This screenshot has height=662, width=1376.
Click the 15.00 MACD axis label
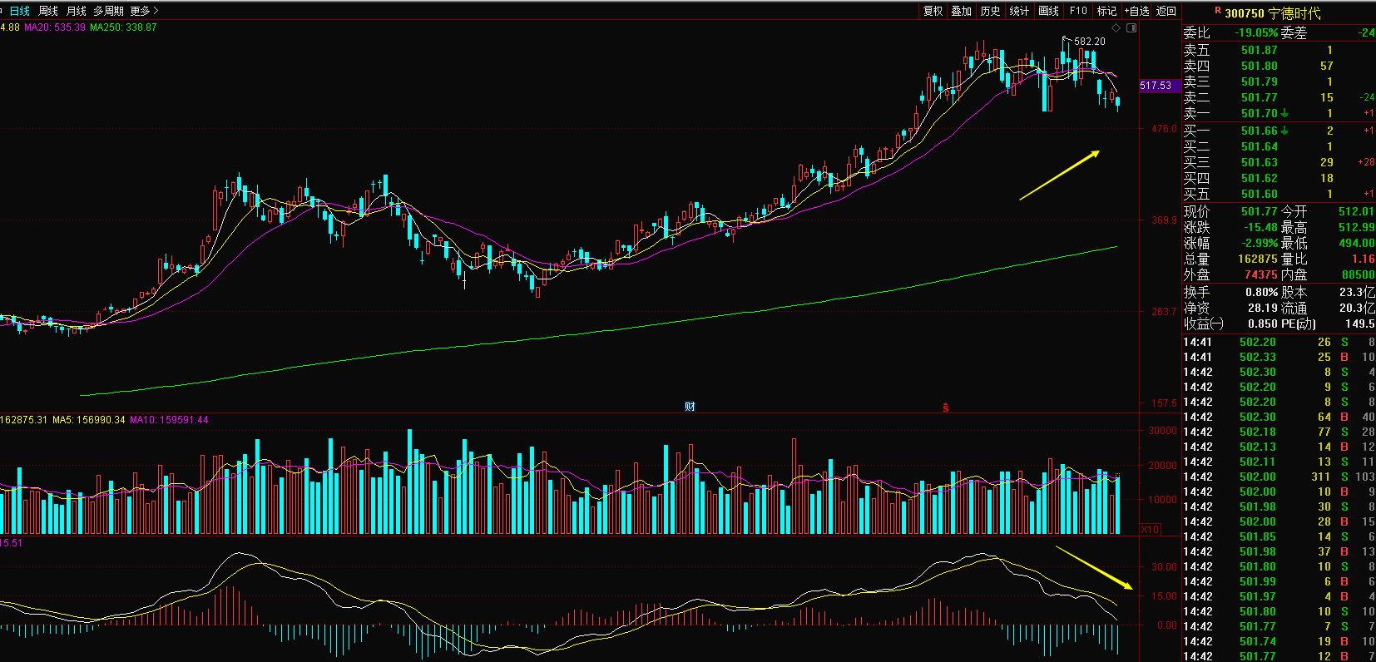1164,596
